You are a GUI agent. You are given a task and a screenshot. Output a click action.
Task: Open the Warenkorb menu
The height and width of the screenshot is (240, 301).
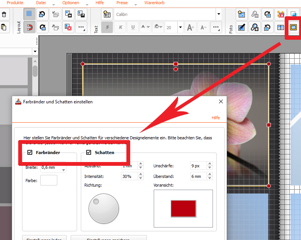154,3
